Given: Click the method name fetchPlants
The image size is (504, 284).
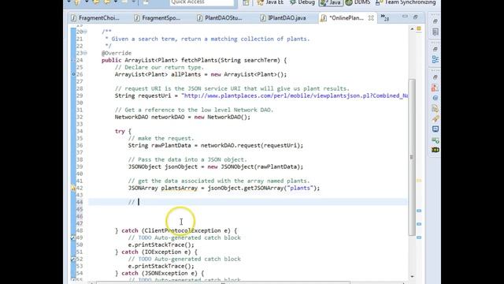Looking at the screenshot, I should point(199,60).
